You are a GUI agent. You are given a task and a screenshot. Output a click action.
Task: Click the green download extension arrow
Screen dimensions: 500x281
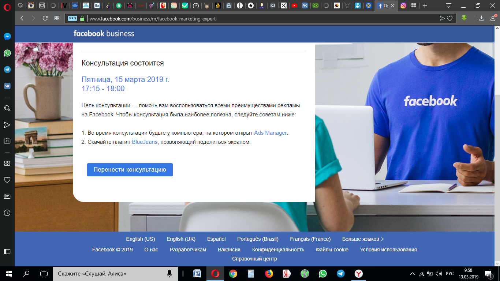tap(464, 18)
